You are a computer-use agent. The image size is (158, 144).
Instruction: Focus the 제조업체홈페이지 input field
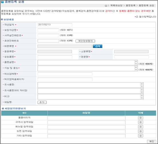click(x=65, y=79)
